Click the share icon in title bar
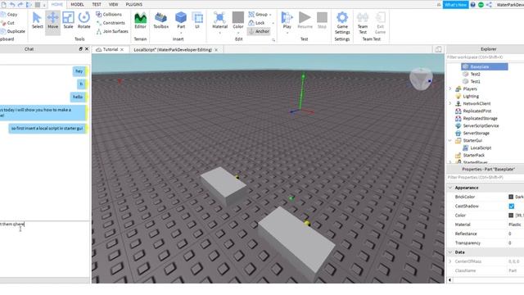The height and width of the screenshot is (295, 524). pyautogui.click(x=489, y=5)
